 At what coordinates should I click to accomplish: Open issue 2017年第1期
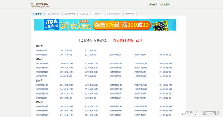pyautogui.click(x=165, y=55)
